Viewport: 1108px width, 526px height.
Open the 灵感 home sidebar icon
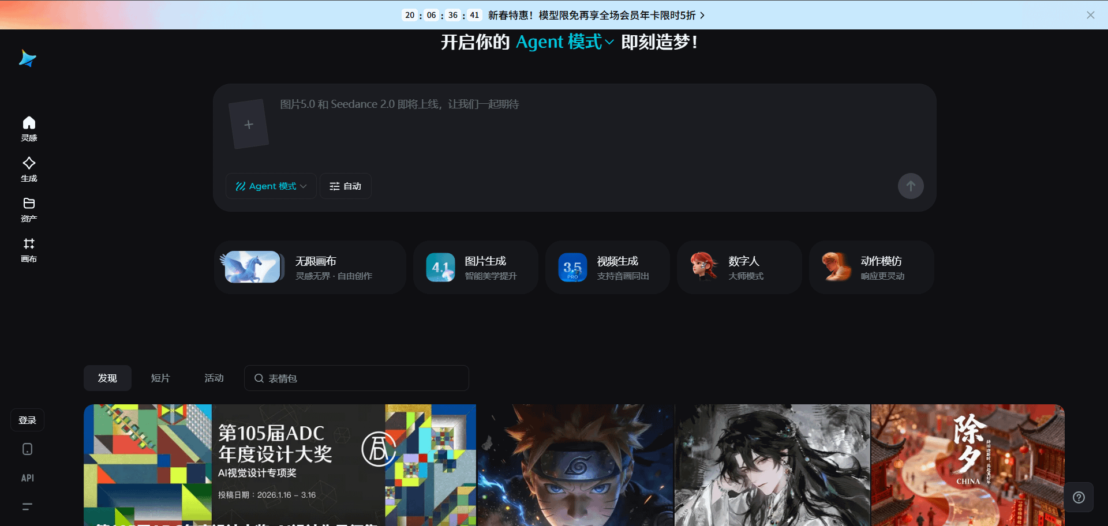coord(29,129)
